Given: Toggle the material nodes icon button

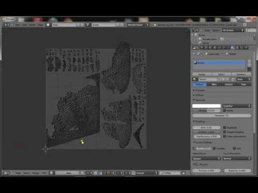Looking at the screenshot, I should tap(233, 79).
